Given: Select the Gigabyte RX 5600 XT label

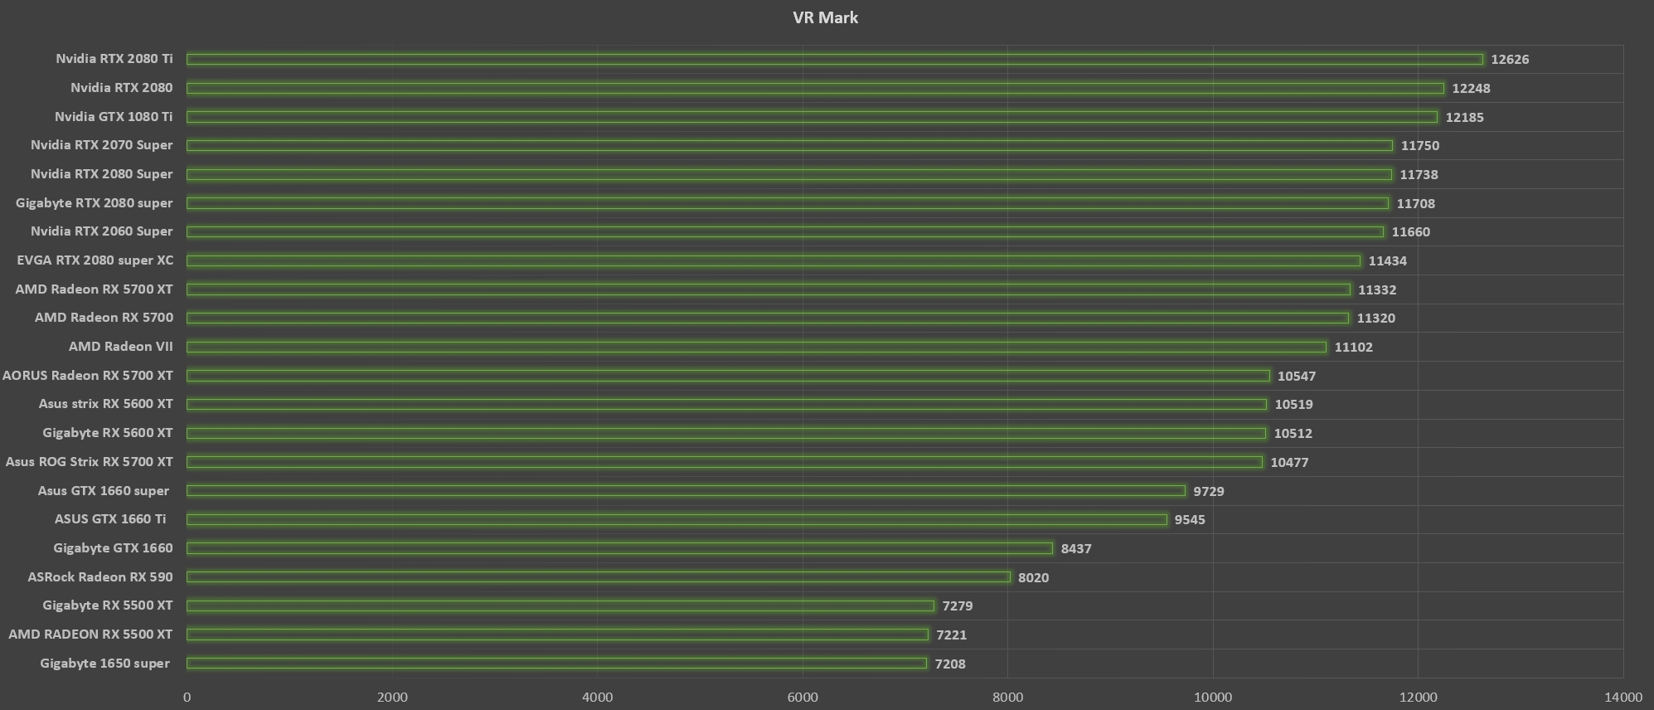Looking at the screenshot, I should [108, 433].
